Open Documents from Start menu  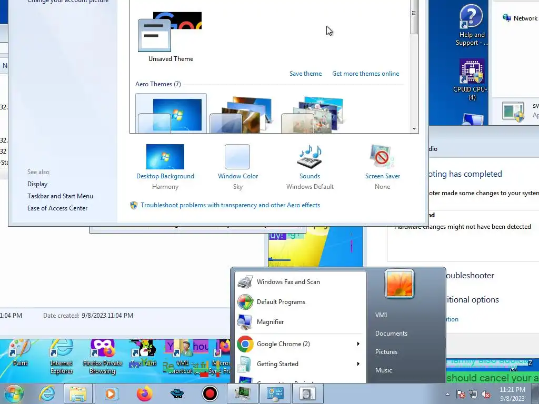391,333
